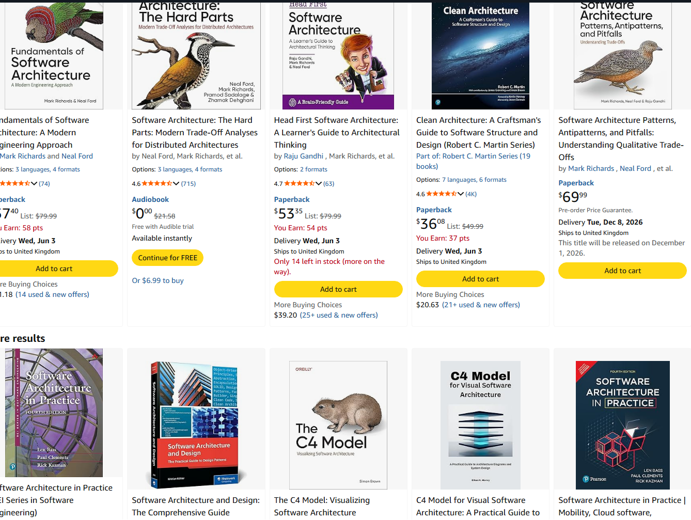
Task: Click the 4.6 stars icon for The Hard Parts
Action: (x=157, y=183)
